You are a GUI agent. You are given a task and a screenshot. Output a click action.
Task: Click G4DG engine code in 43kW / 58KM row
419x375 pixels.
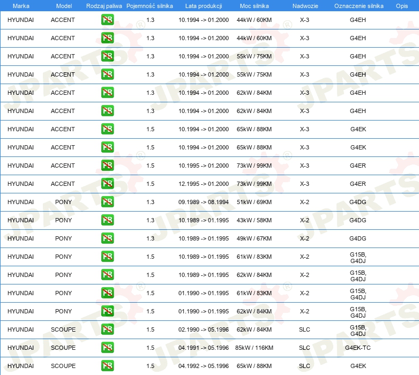(358, 220)
